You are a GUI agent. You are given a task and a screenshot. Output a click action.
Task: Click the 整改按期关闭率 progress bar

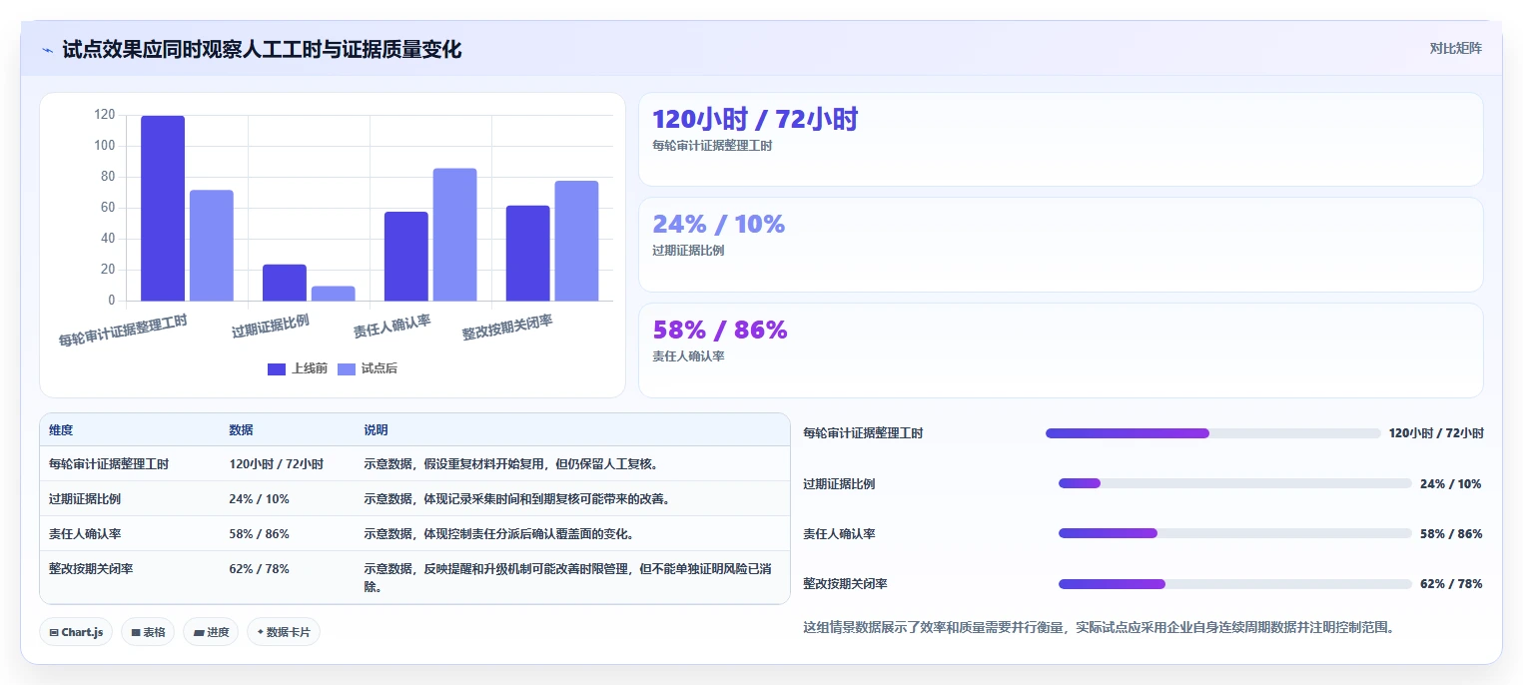1235,584
